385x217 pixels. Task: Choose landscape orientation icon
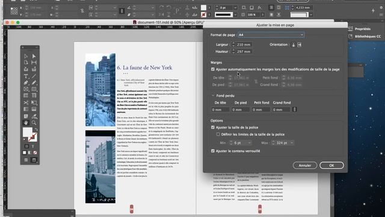[x=300, y=45]
